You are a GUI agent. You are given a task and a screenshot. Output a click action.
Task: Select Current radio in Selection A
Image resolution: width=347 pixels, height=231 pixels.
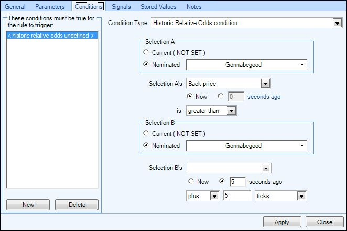(146, 52)
